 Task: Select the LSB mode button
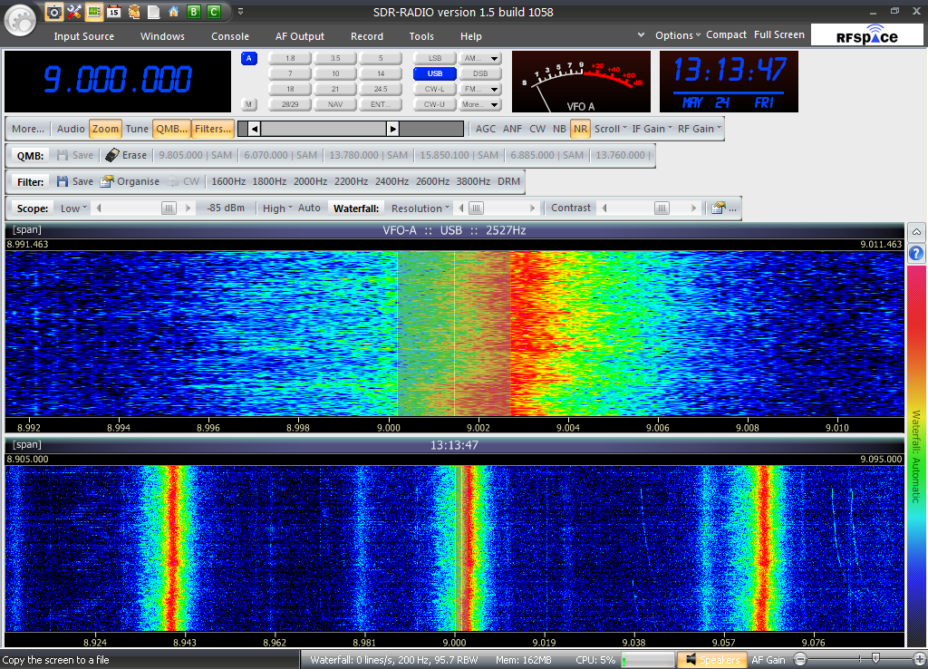(435, 58)
